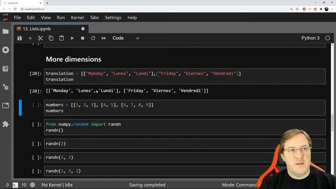Open the File menu
Image resolution: width=336 pixels, height=189 pixels.
pyautogui.click(x=17, y=17)
